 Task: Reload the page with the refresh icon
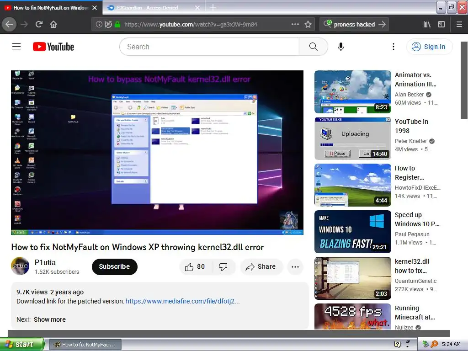point(39,25)
